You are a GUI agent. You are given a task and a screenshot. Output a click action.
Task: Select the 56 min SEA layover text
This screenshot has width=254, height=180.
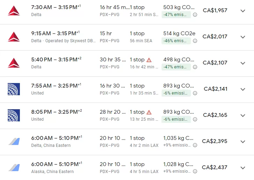tap(141, 41)
